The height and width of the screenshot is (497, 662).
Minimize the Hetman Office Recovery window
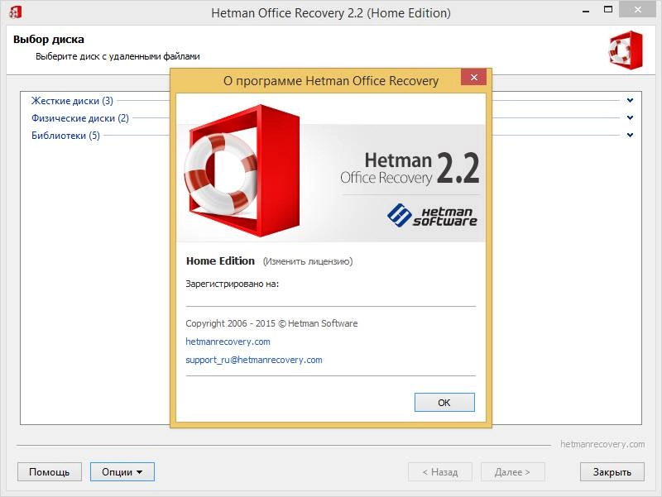coord(586,11)
